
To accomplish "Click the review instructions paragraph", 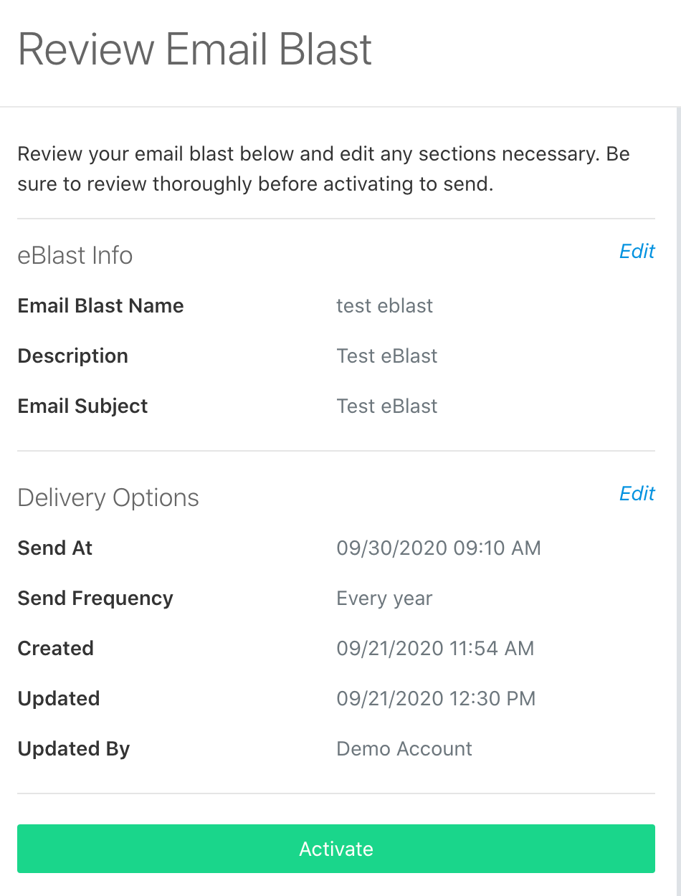I will (x=323, y=168).
